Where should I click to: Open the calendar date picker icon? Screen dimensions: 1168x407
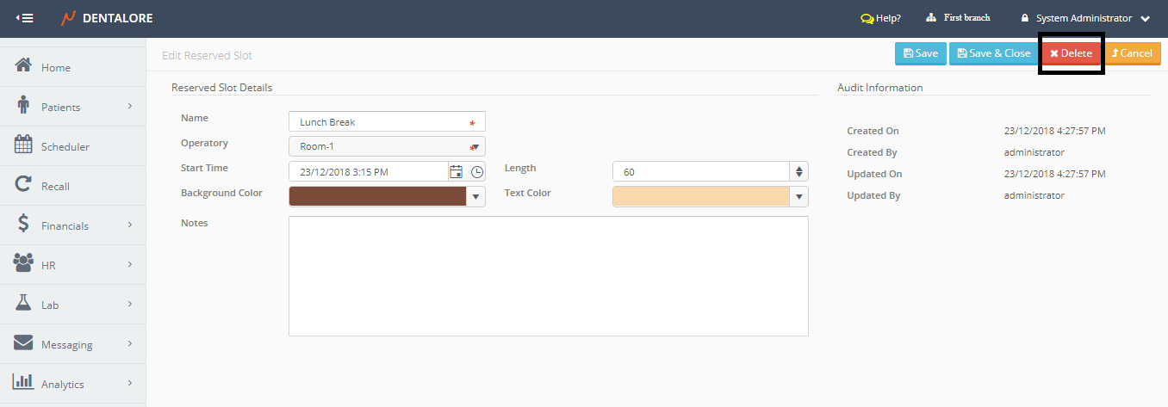pos(457,172)
